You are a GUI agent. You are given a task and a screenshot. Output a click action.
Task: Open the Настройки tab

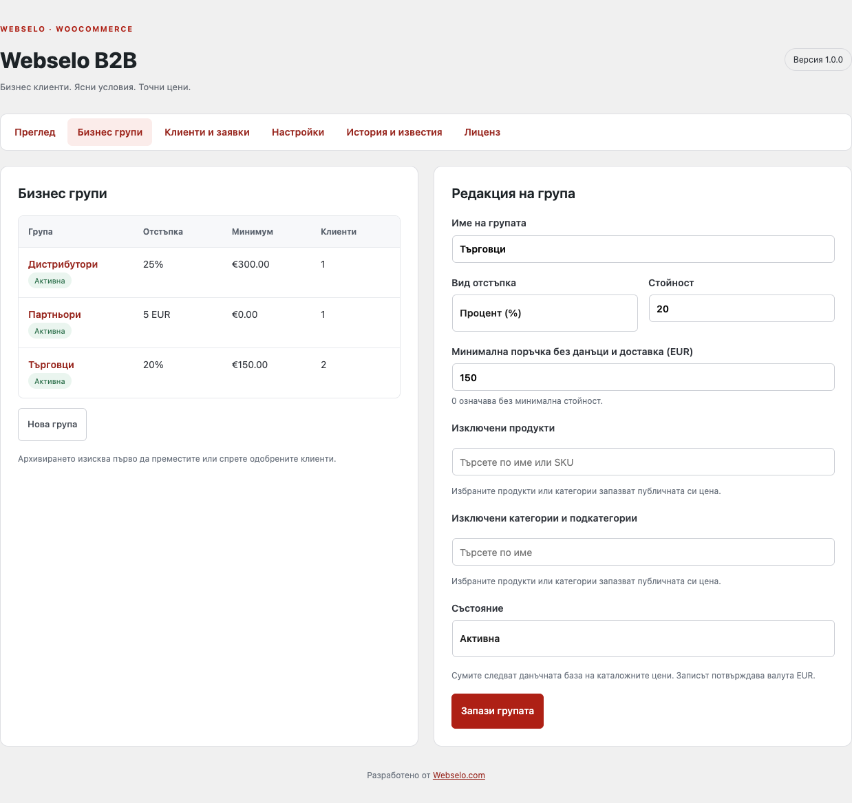298,132
